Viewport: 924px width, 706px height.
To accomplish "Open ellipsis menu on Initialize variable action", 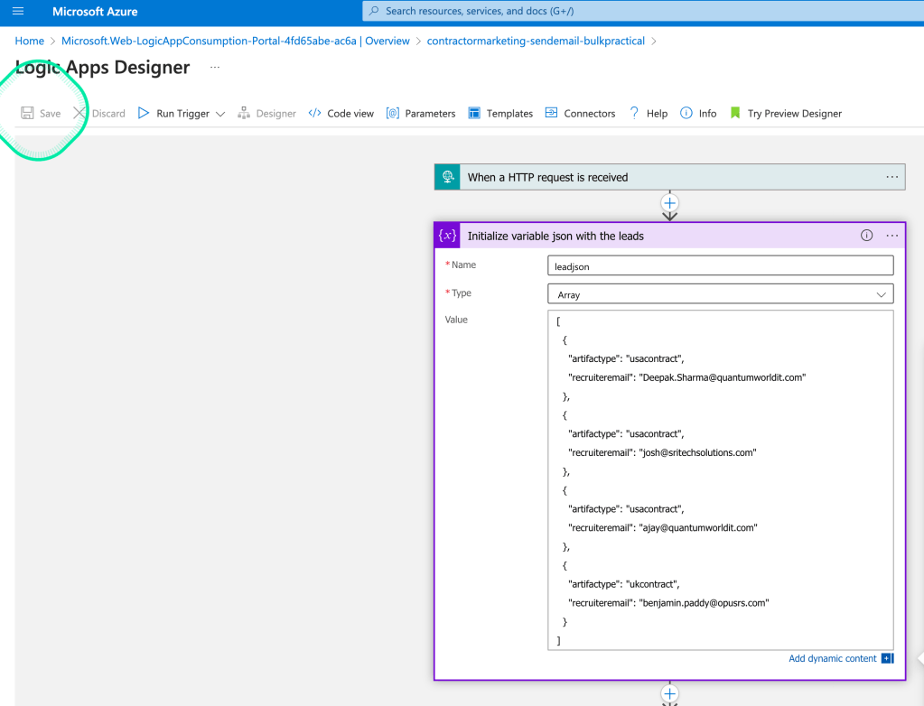I will coord(892,236).
